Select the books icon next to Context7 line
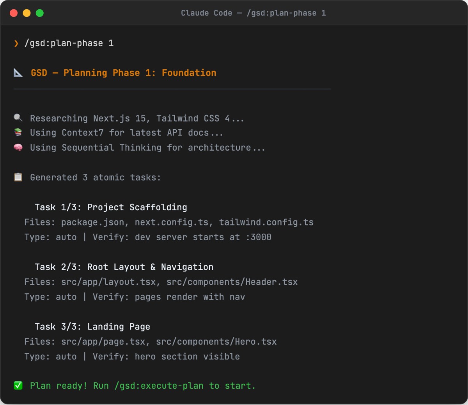The width and height of the screenshot is (468, 405). [x=18, y=132]
